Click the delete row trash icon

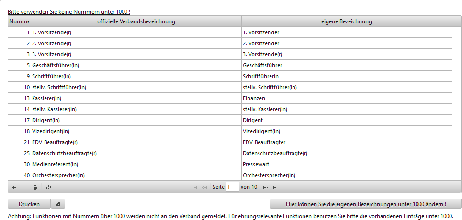coord(35,188)
